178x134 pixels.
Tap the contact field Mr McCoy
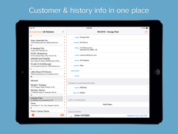[x=108, y=42]
